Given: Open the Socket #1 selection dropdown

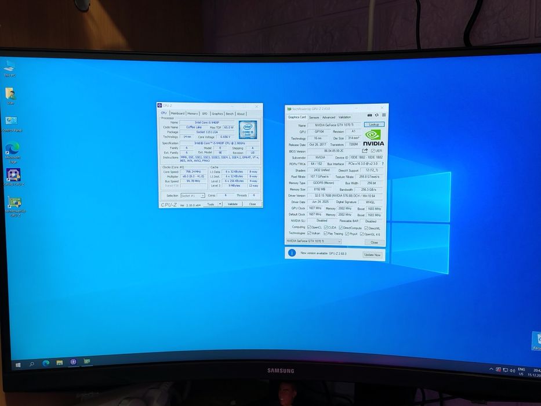Looking at the screenshot, I should point(193,195).
